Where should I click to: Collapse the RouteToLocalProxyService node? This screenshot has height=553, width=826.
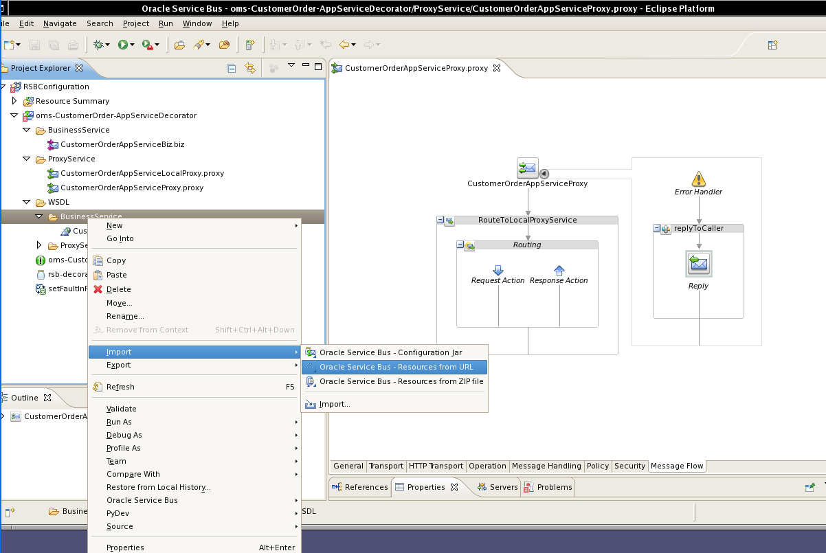click(441, 221)
